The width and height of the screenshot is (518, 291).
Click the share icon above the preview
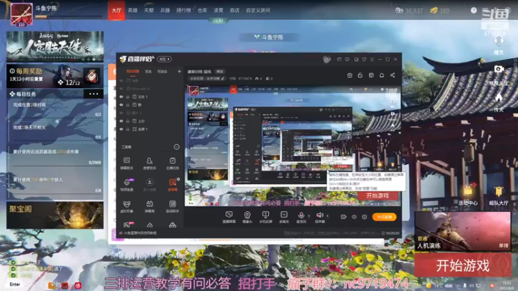(x=392, y=75)
